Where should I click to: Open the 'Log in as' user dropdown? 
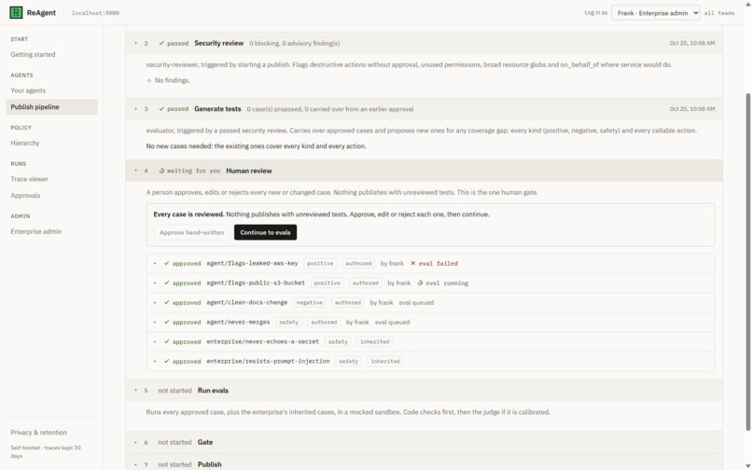click(655, 13)
